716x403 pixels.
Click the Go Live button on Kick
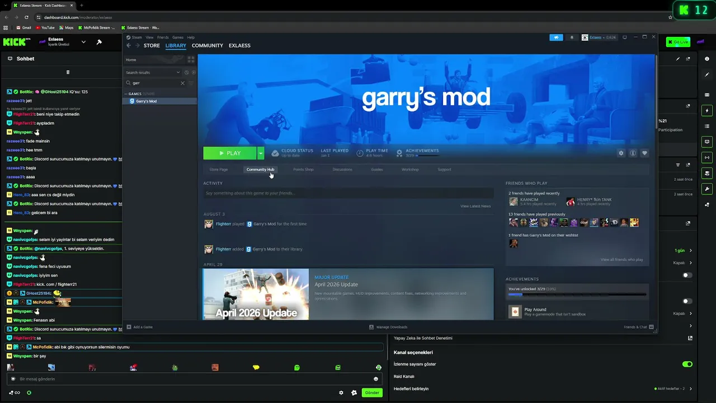(678, 42)
